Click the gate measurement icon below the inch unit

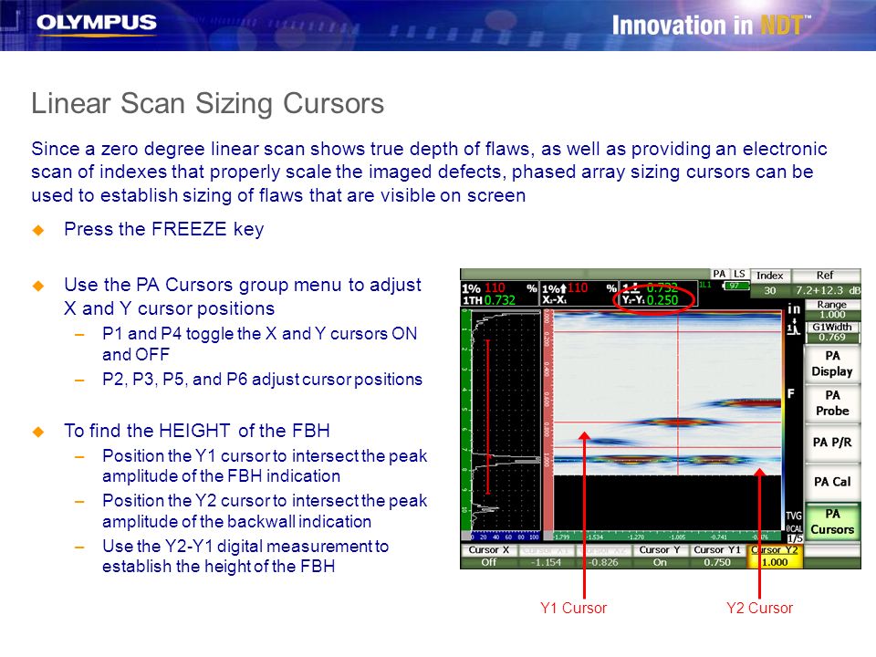point(793,328)
